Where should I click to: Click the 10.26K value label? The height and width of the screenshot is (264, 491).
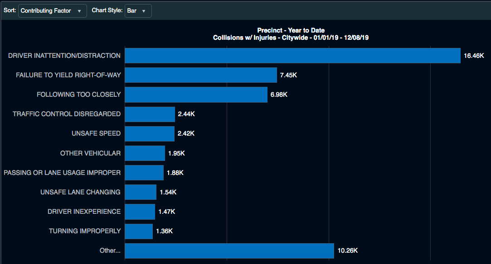(348, 250)
